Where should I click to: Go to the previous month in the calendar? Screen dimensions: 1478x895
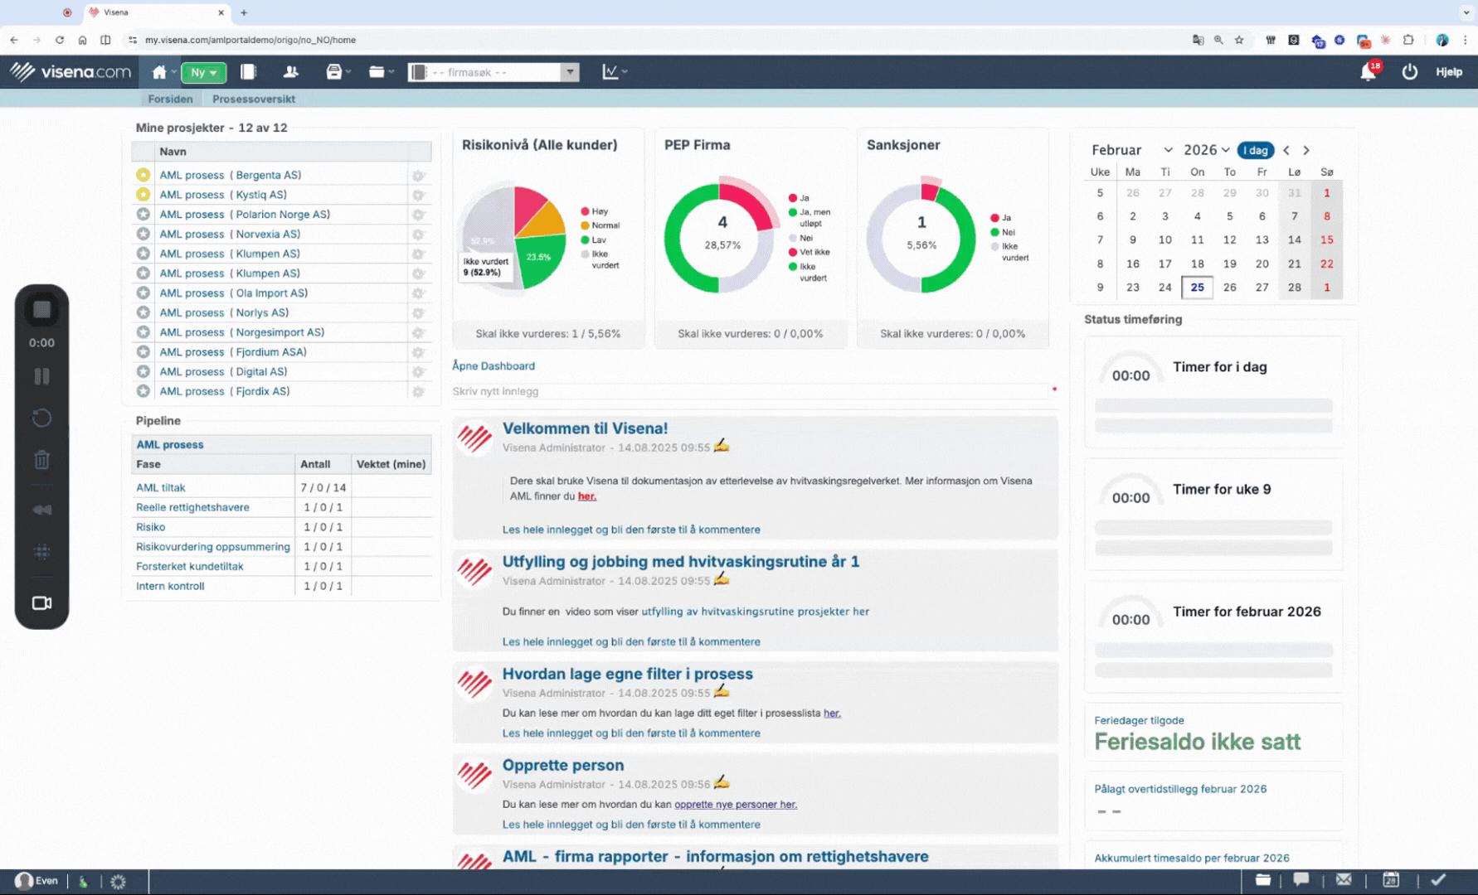[1286, 150]
